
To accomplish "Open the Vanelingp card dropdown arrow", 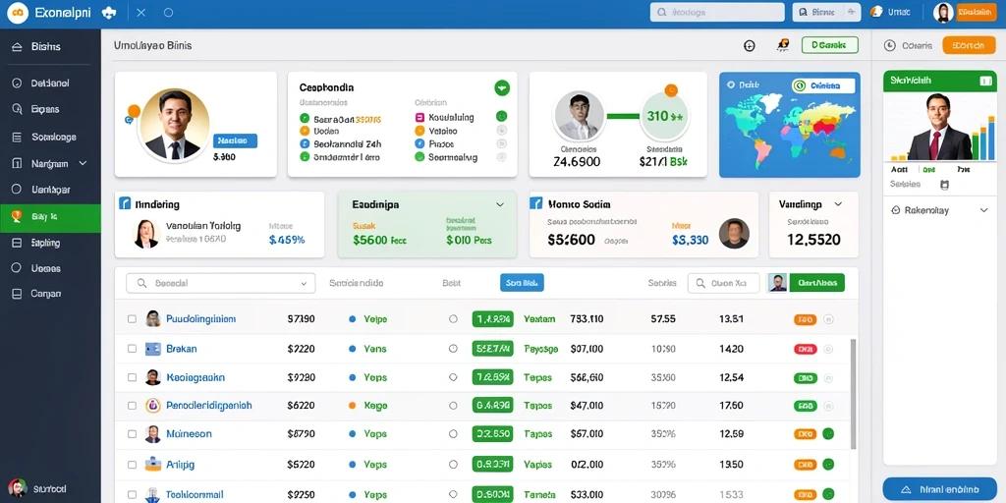I will pyautogui.click(x=837, y=204).
